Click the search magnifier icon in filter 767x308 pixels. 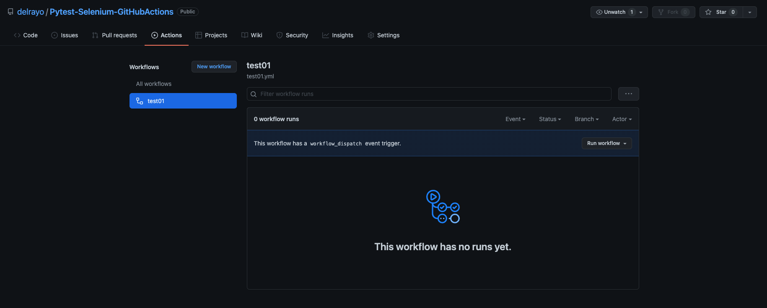click(254, 94)
